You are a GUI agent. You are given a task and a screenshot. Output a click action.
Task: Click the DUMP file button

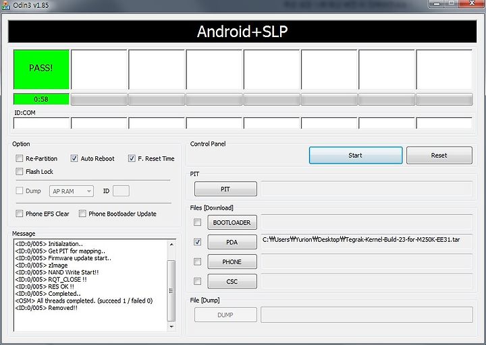(x=225, y=315)
